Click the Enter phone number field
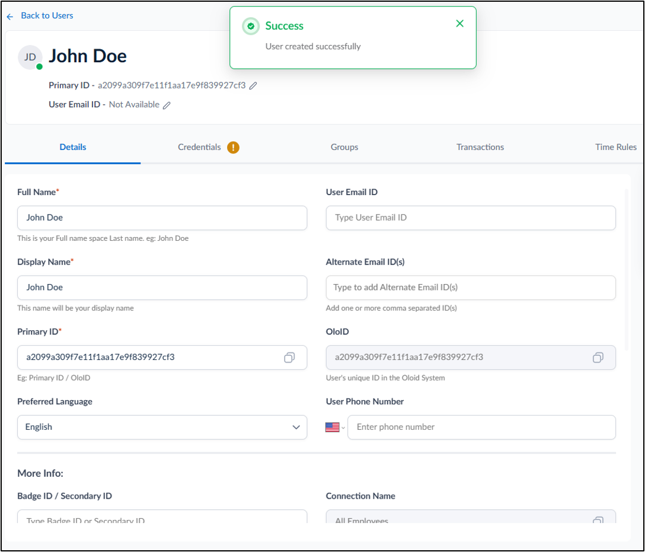The width and height of the screenshot is (645, 552). pyautogui.click(x=482, y=427)
